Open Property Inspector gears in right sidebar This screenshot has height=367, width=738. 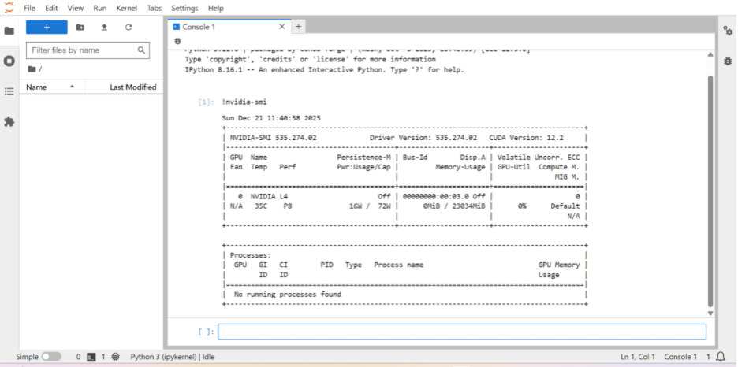pyautogui.click(x=728, y=31)
